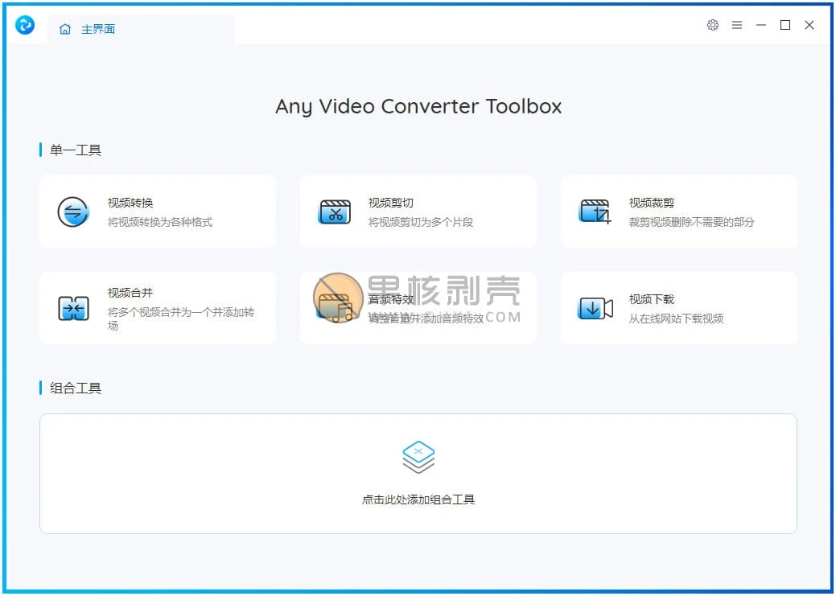Click the home icon in the tab
Image resolution: width=836 pixels, height=596 pixels.
point(65,29)
